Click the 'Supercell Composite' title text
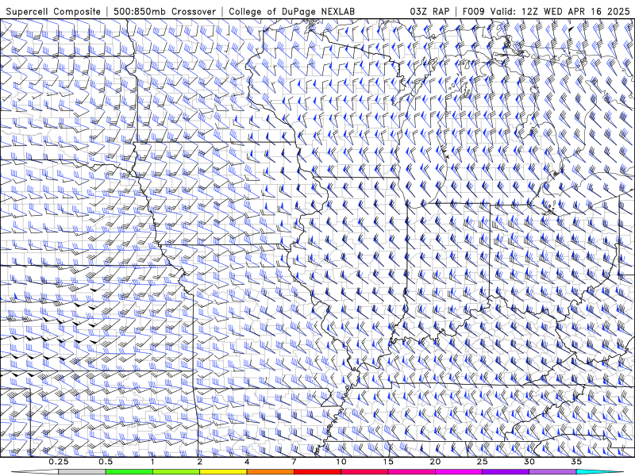Viewport: 635px width, 476px height. [x=53, y=11]
